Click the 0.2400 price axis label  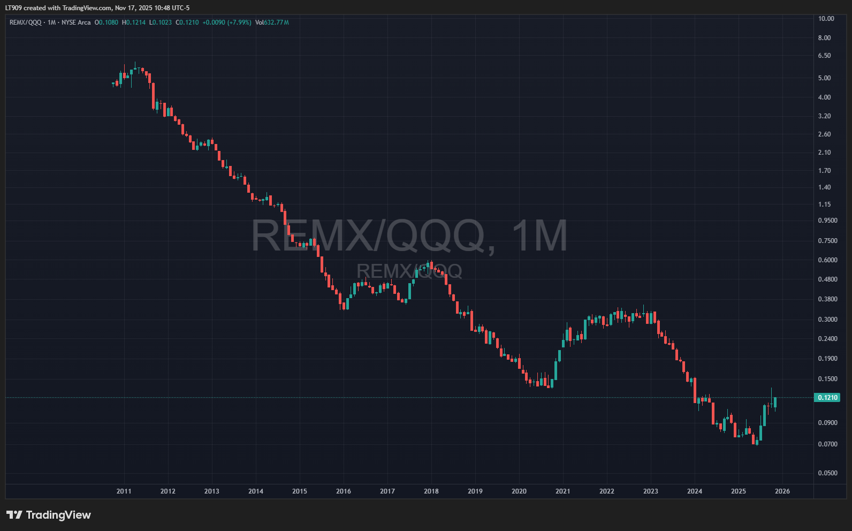pyautogui.click(x=828, y=339)
